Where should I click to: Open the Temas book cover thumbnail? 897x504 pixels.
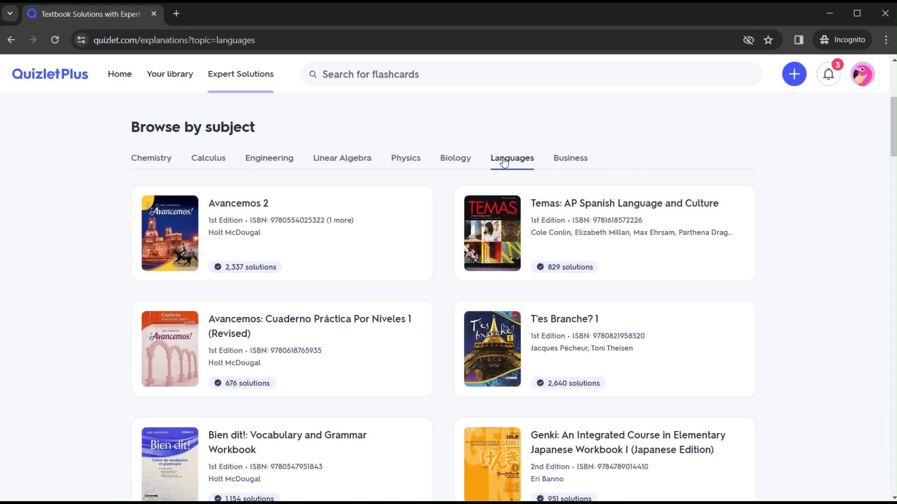click(x=492, y=233)
